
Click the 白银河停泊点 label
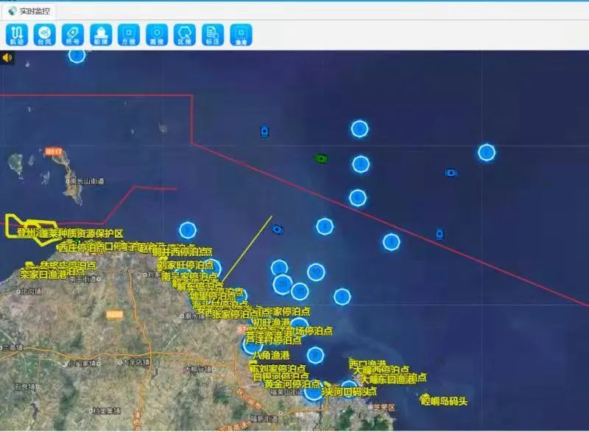281,376
